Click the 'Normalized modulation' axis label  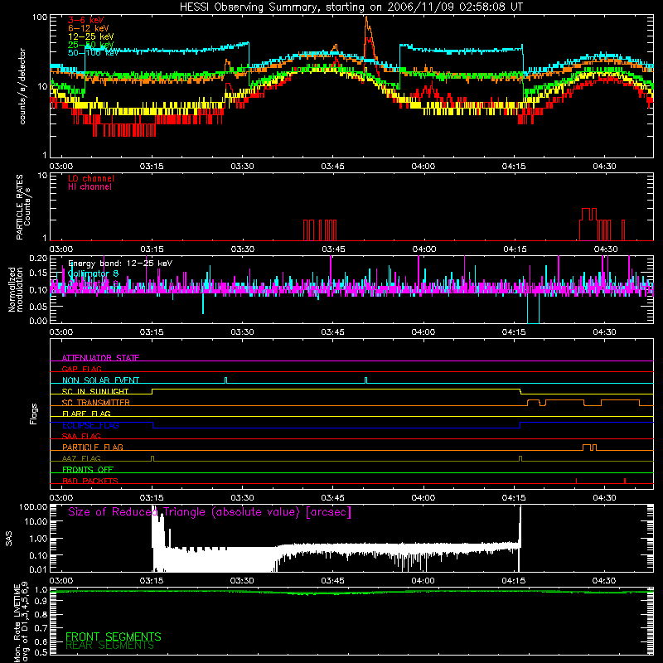[16, 289]
